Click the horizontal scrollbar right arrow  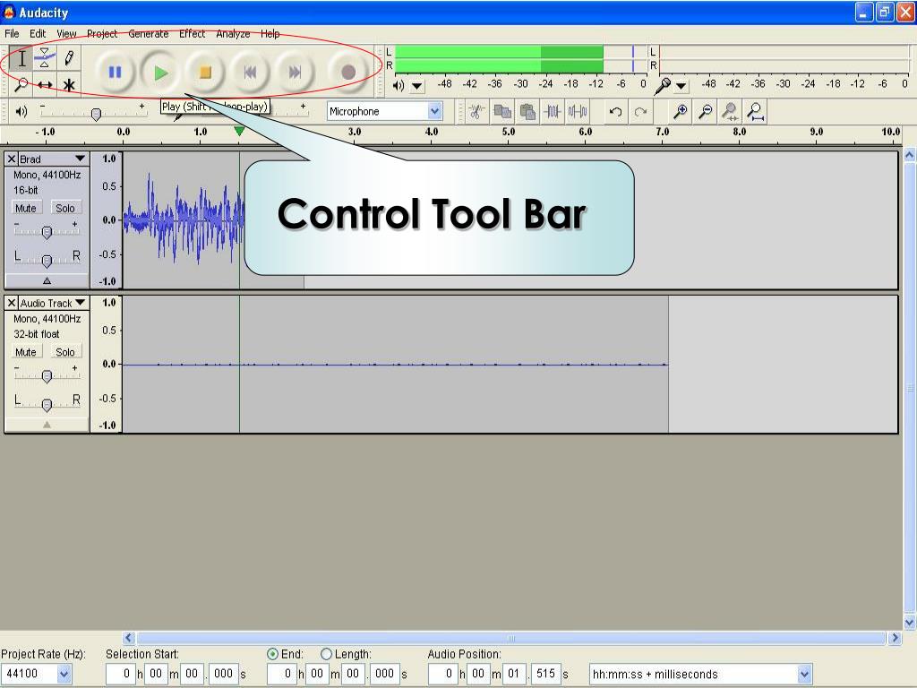(895, 638)
